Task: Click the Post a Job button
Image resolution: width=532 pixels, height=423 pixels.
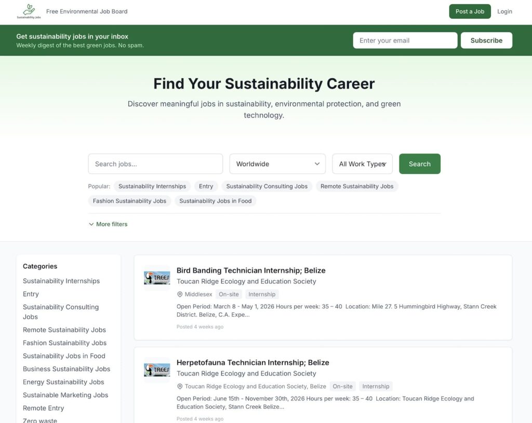Action: pos(470,11)
